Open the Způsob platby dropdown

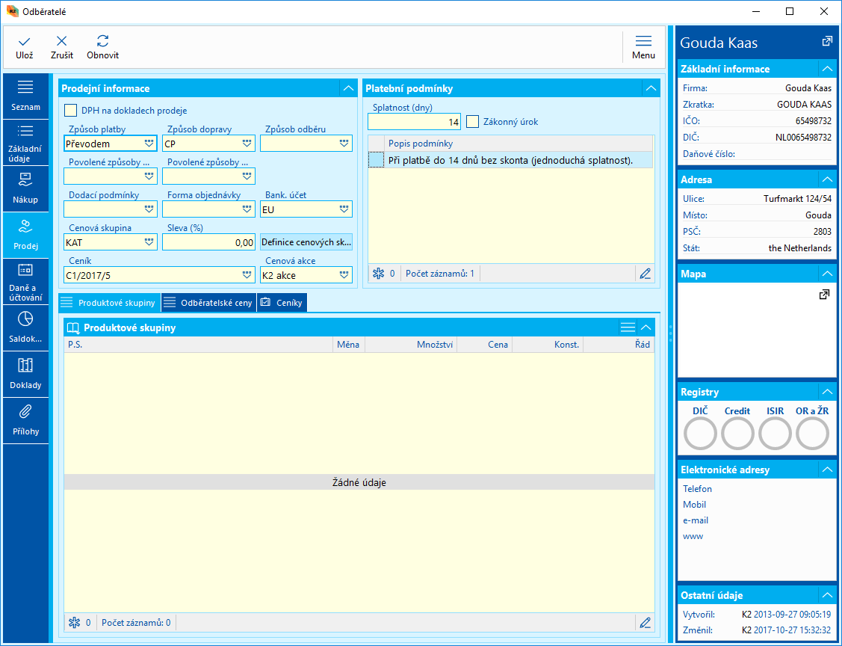[x=149, y=144]
